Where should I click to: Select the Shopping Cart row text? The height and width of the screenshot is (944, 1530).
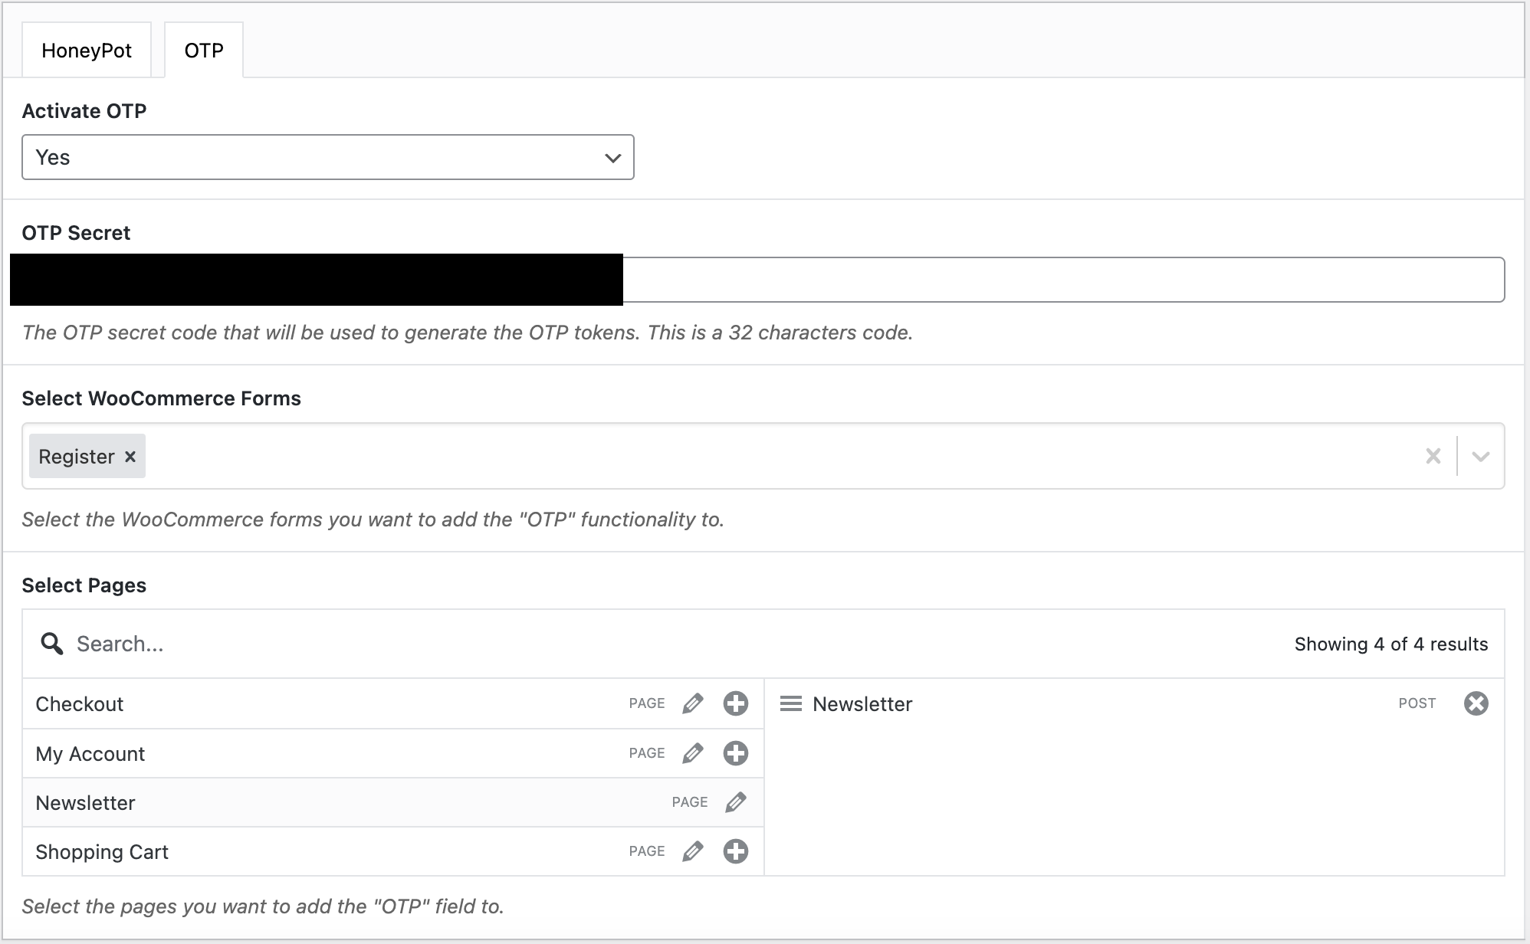pos(102,852)
